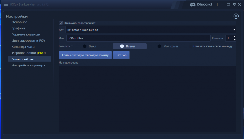Select 'Выкл' radio option
Screen dimensions: 244x139
[x=85, y=46]
